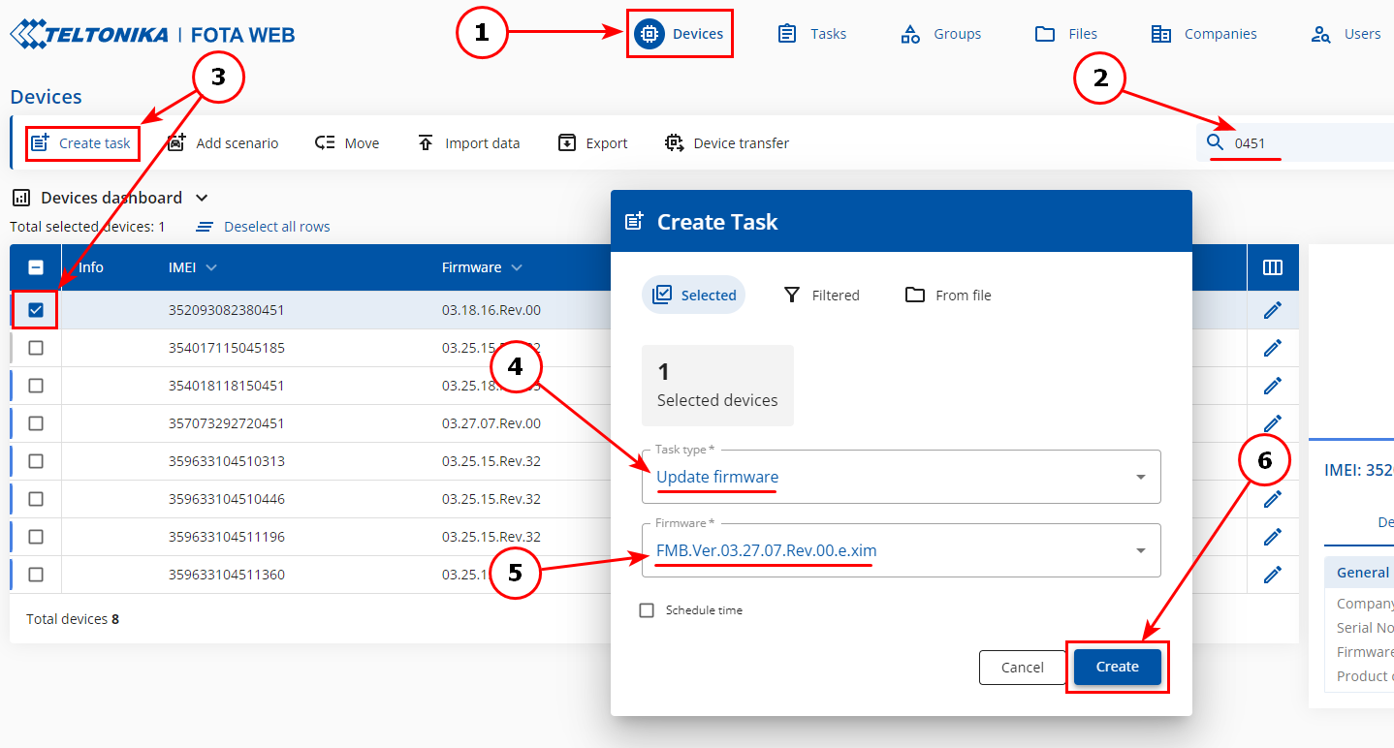Enable the Schedule time checkbox

[x=647, y=610]
